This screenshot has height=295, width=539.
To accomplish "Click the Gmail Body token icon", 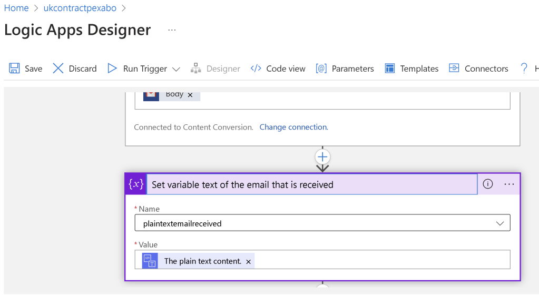I will coord(151,96).
